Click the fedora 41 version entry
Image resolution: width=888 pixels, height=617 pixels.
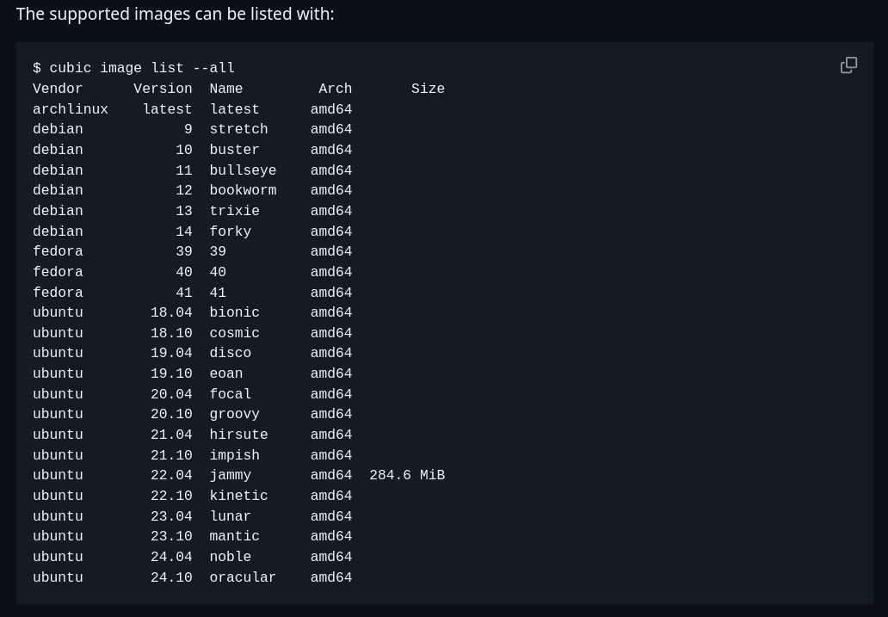[x=184, y=293]
